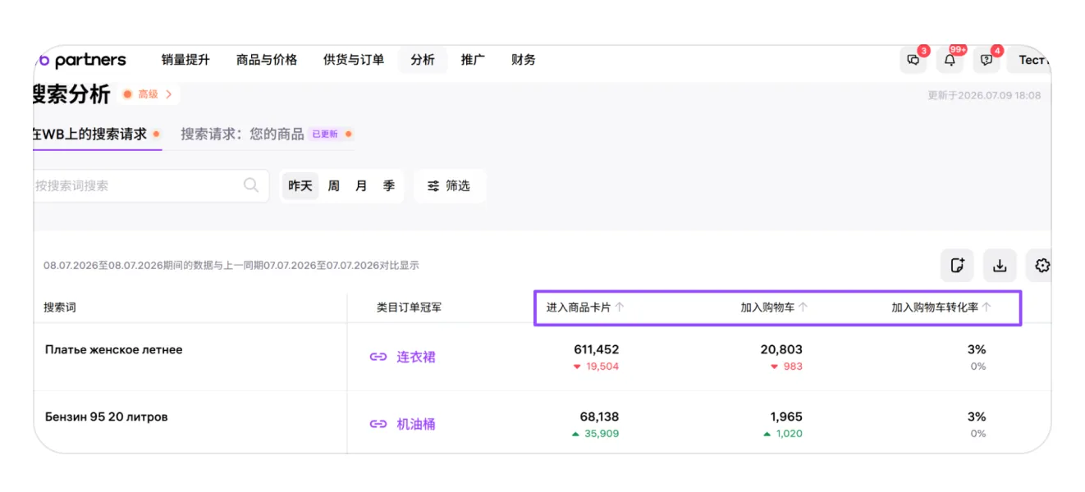The width and height of the screenshot is (1085, 492).
Task: Open the 连衣裙 category link
Action: 416,357
